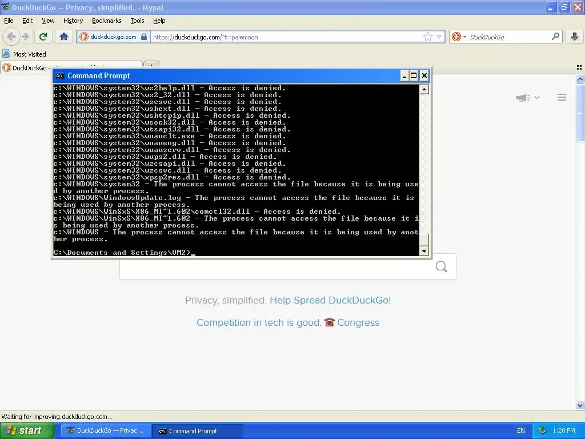Open the address bar history dropdown
Image resolution: width=585 pixels, height=439 pixels.
(439, 37)
